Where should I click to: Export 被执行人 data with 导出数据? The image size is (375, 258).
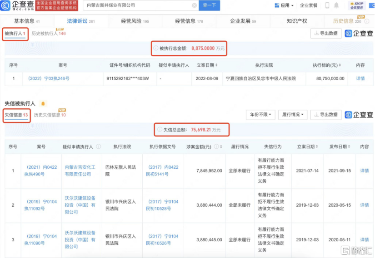[x=326, y=34]
